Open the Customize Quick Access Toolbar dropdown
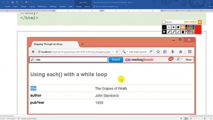This screenshot has height=120, width=213. coord(31,2)
